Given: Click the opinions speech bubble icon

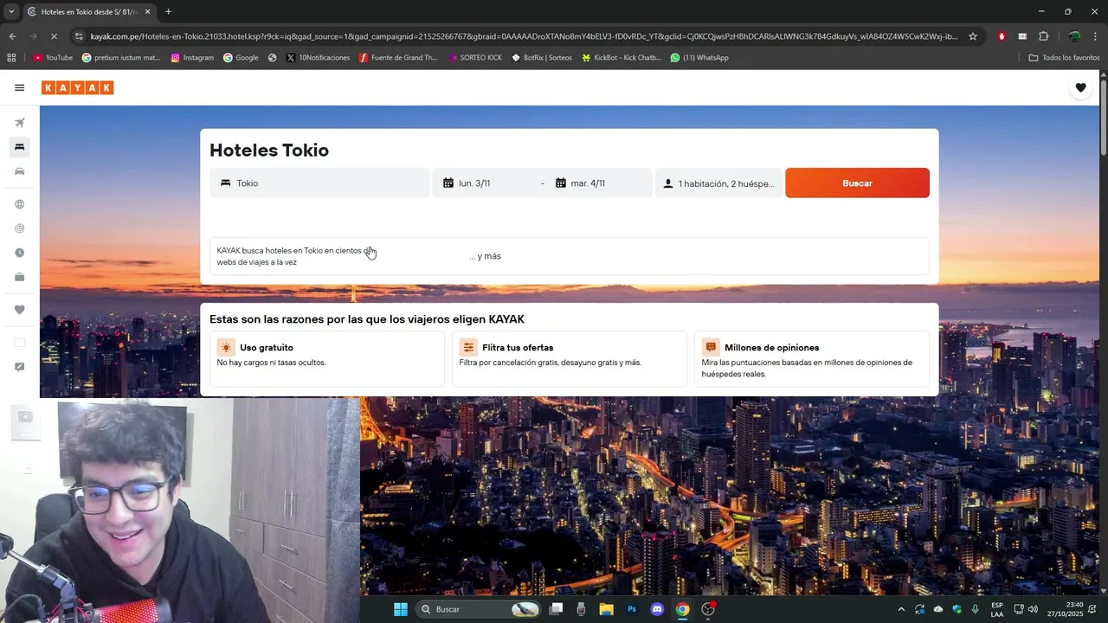Looking at the screenshot, I should (x=711, y=347).
